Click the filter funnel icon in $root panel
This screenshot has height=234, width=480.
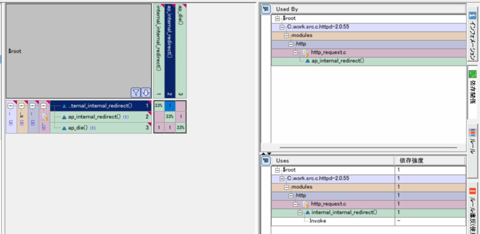(x=135, y=92)
